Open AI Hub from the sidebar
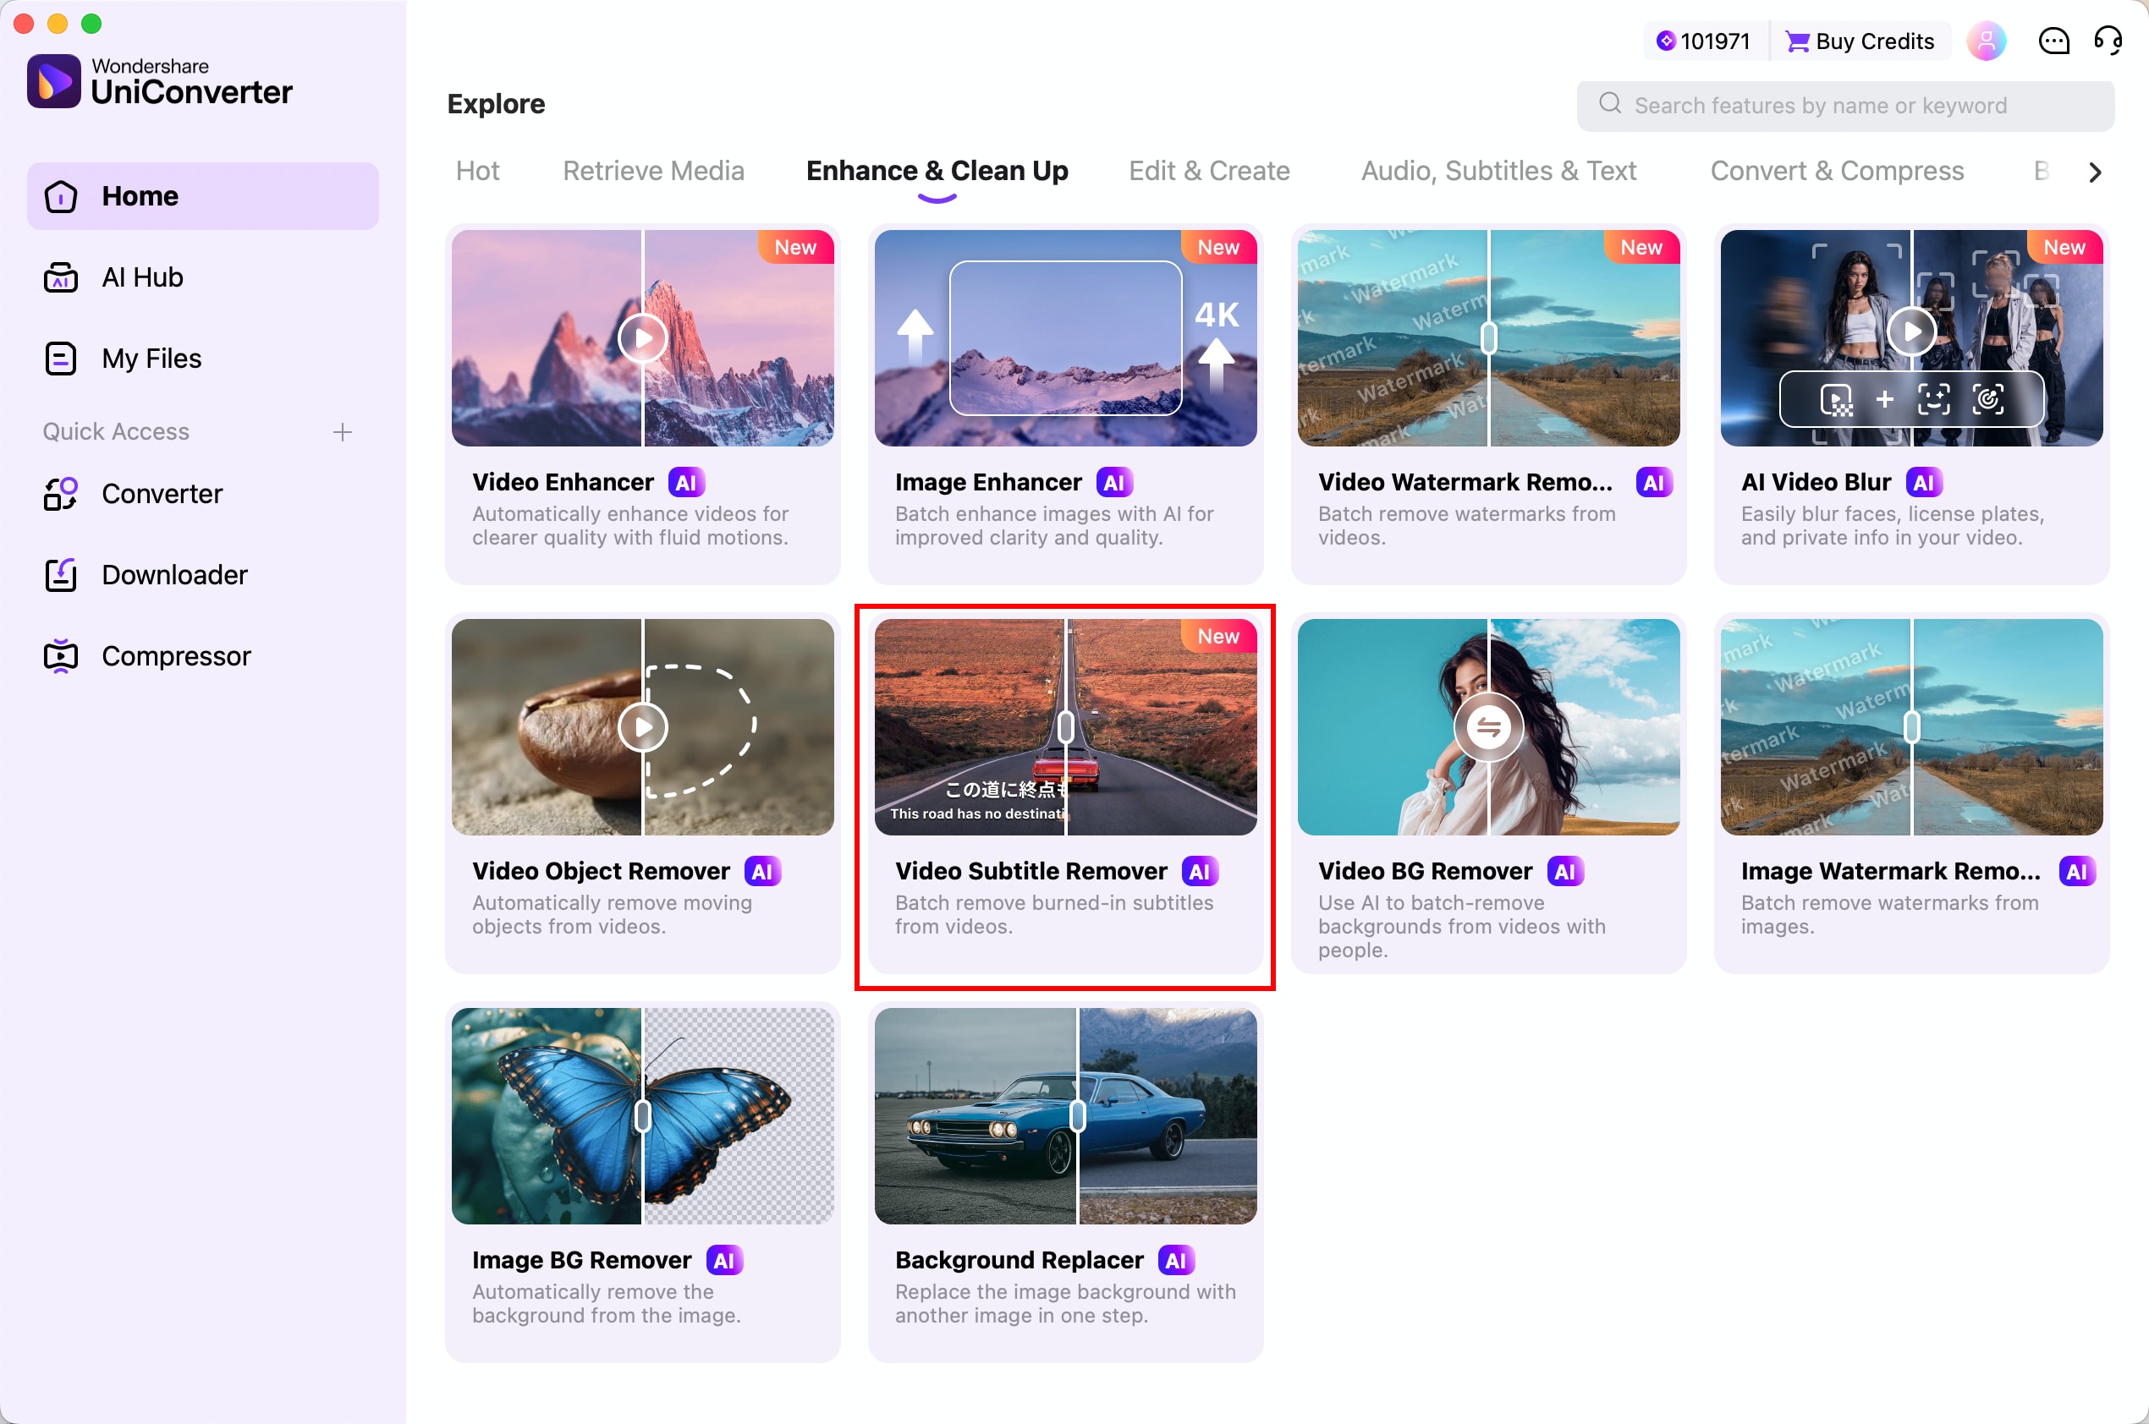Screen dimensions: 2149x1424 (x=203, y=277)
